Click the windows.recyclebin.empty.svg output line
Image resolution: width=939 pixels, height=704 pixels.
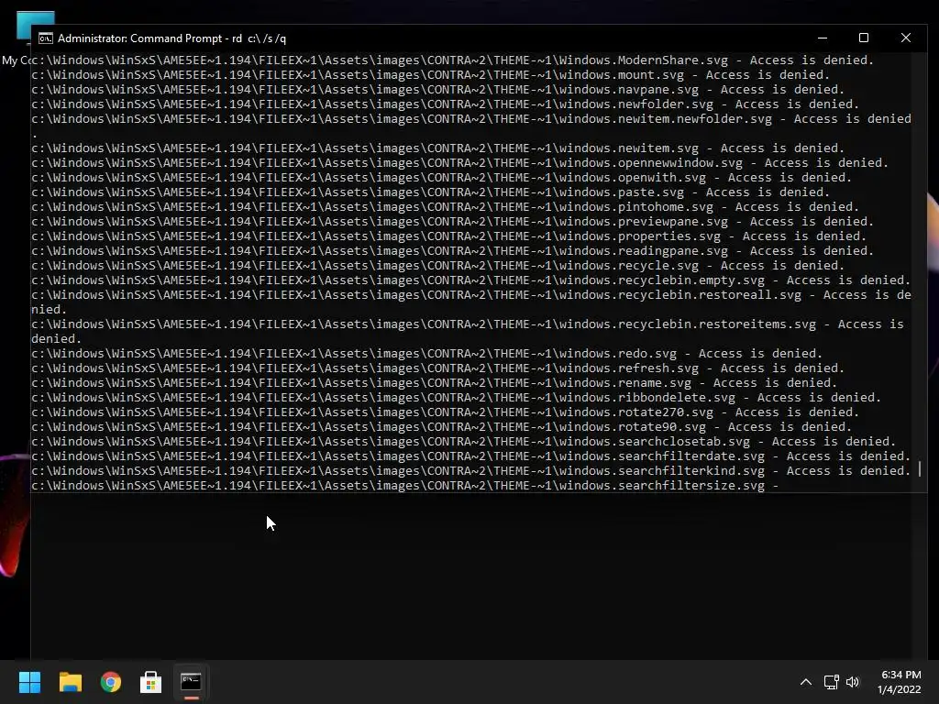pyautogui.click(x=470, y=280)
